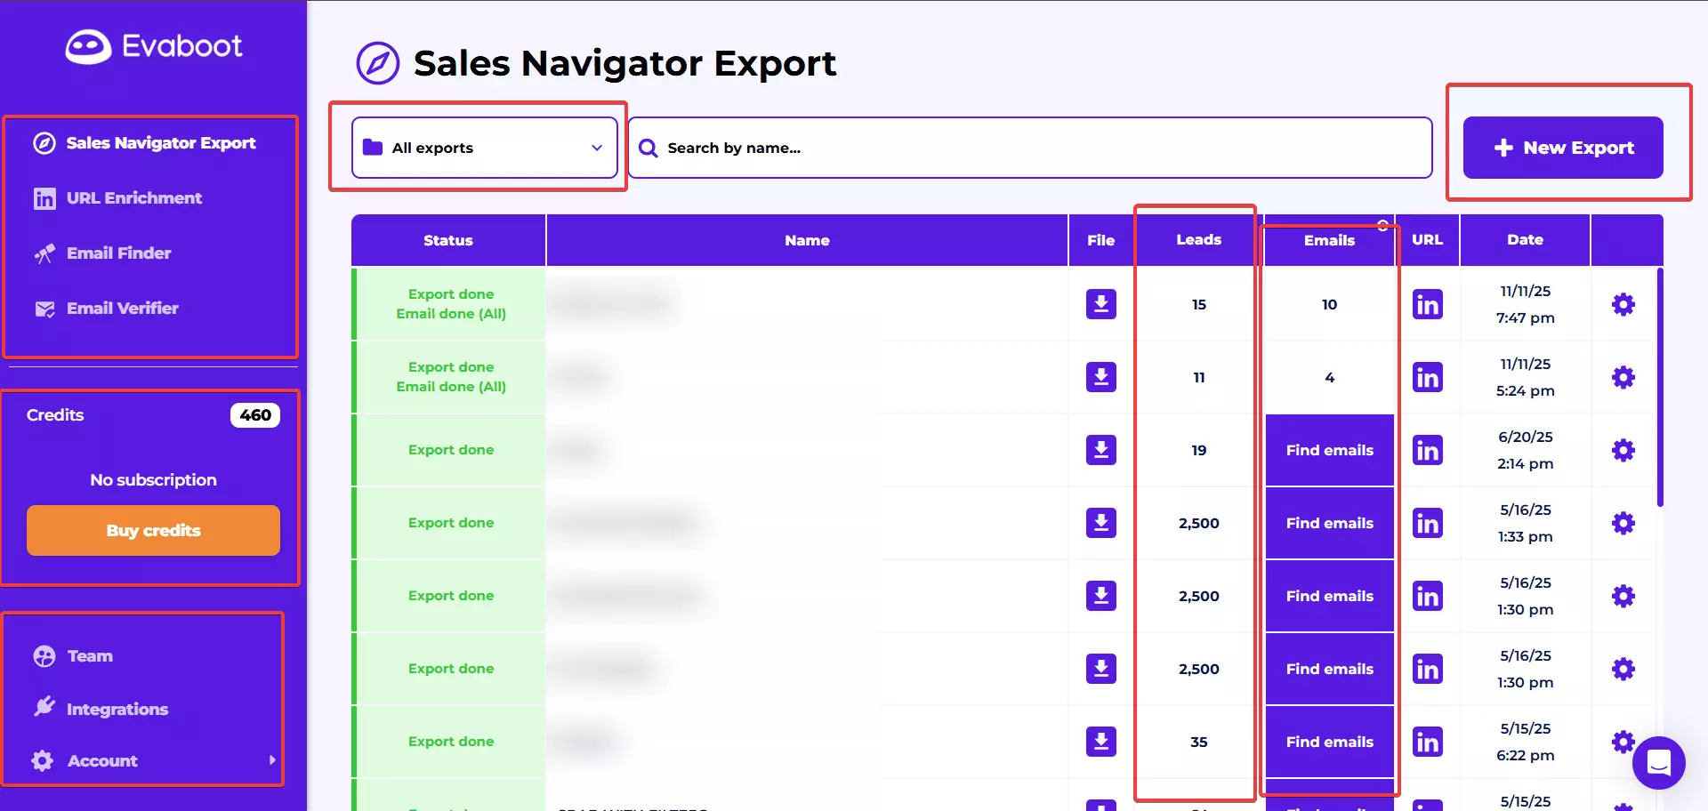Open LinkedIn URL for the 11/11/25 5:24 pm export
This screenshot has width=1708, height=811.
click(x=1427, y=377)
